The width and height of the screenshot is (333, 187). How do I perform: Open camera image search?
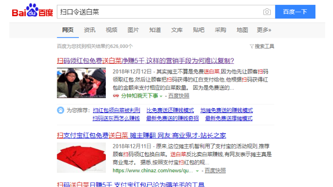(x=267, y=12)
